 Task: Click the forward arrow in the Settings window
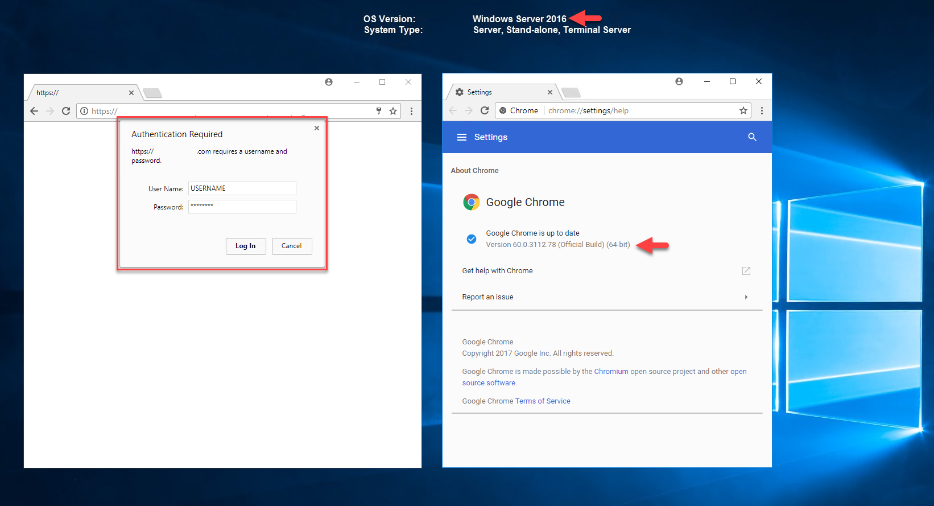point(469,110)
